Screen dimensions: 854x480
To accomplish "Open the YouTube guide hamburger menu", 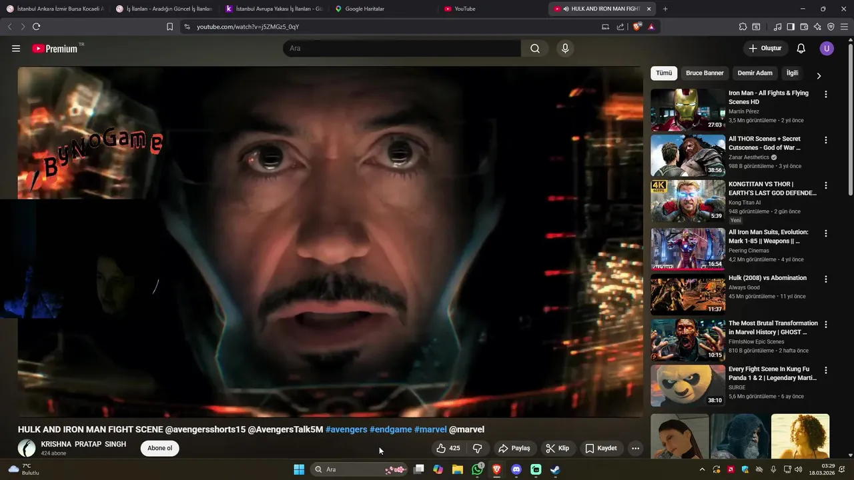I will [16, 49].
